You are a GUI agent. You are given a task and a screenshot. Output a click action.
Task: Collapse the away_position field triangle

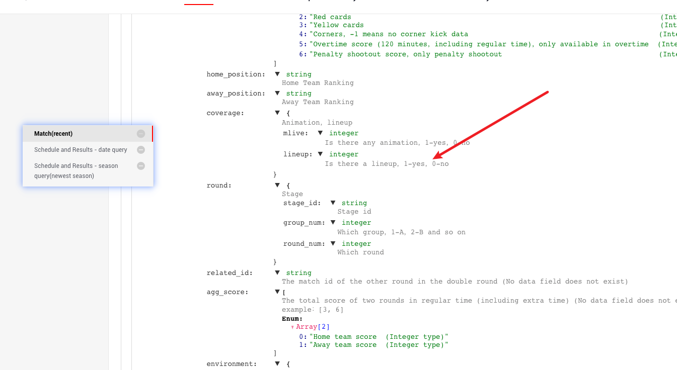[x=277, y=94]
